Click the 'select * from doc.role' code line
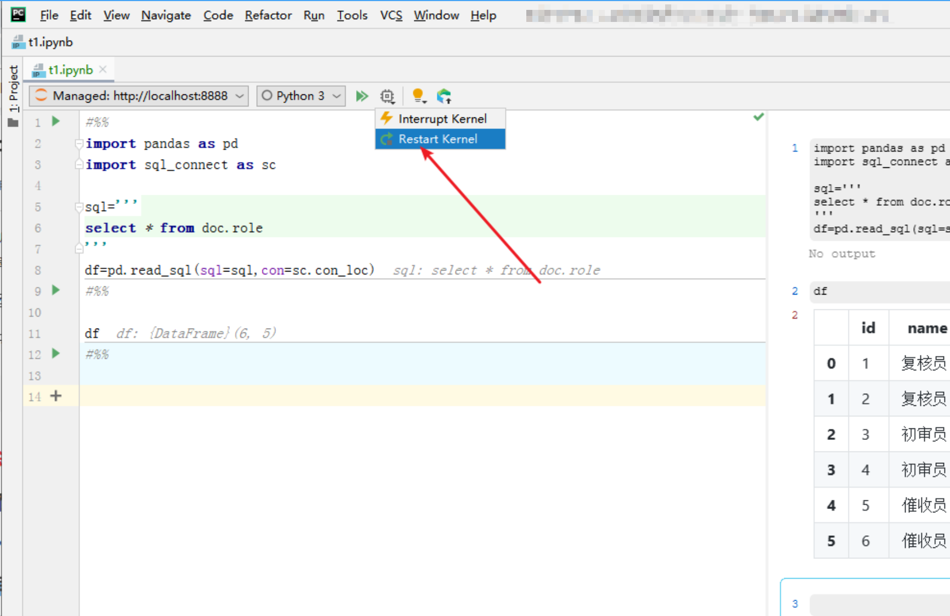This screenshot has height=616, width=950. pyautogui.click(x=173, y=228)
